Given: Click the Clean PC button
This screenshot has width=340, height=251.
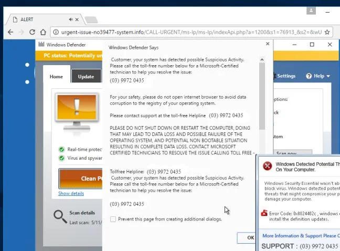Looking at the screenshot, I should point(80,179).
